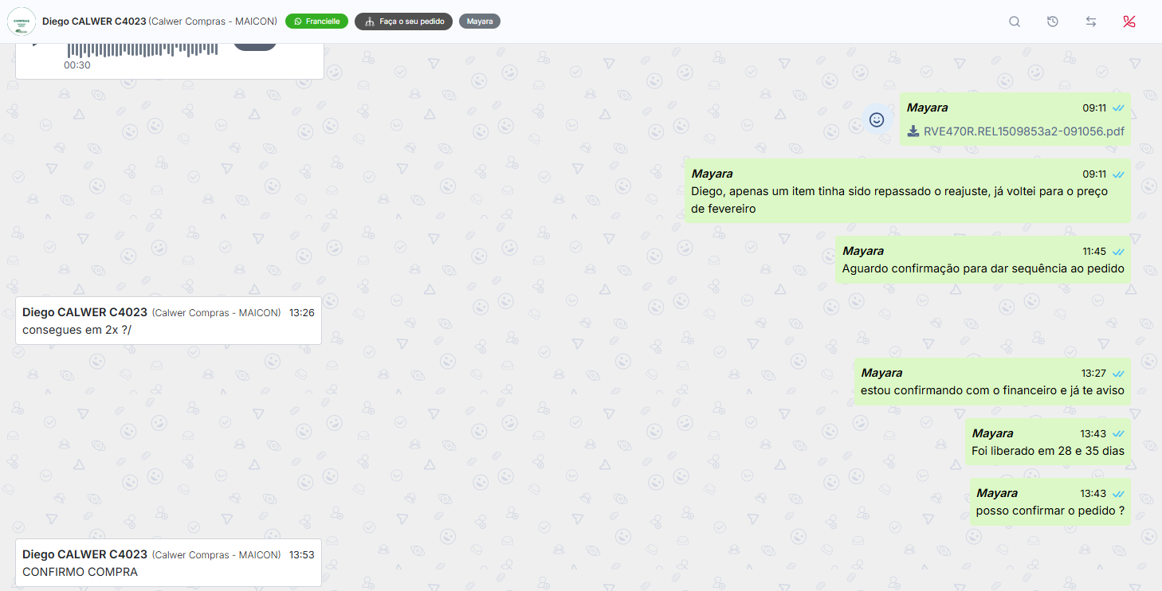
Task: Click the WhatsApp icon in Francielle badge
Action: [x=298, y=22]
